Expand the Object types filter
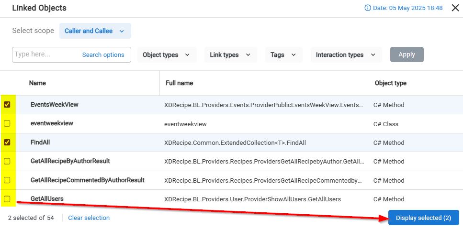 (x=166, y=55)
